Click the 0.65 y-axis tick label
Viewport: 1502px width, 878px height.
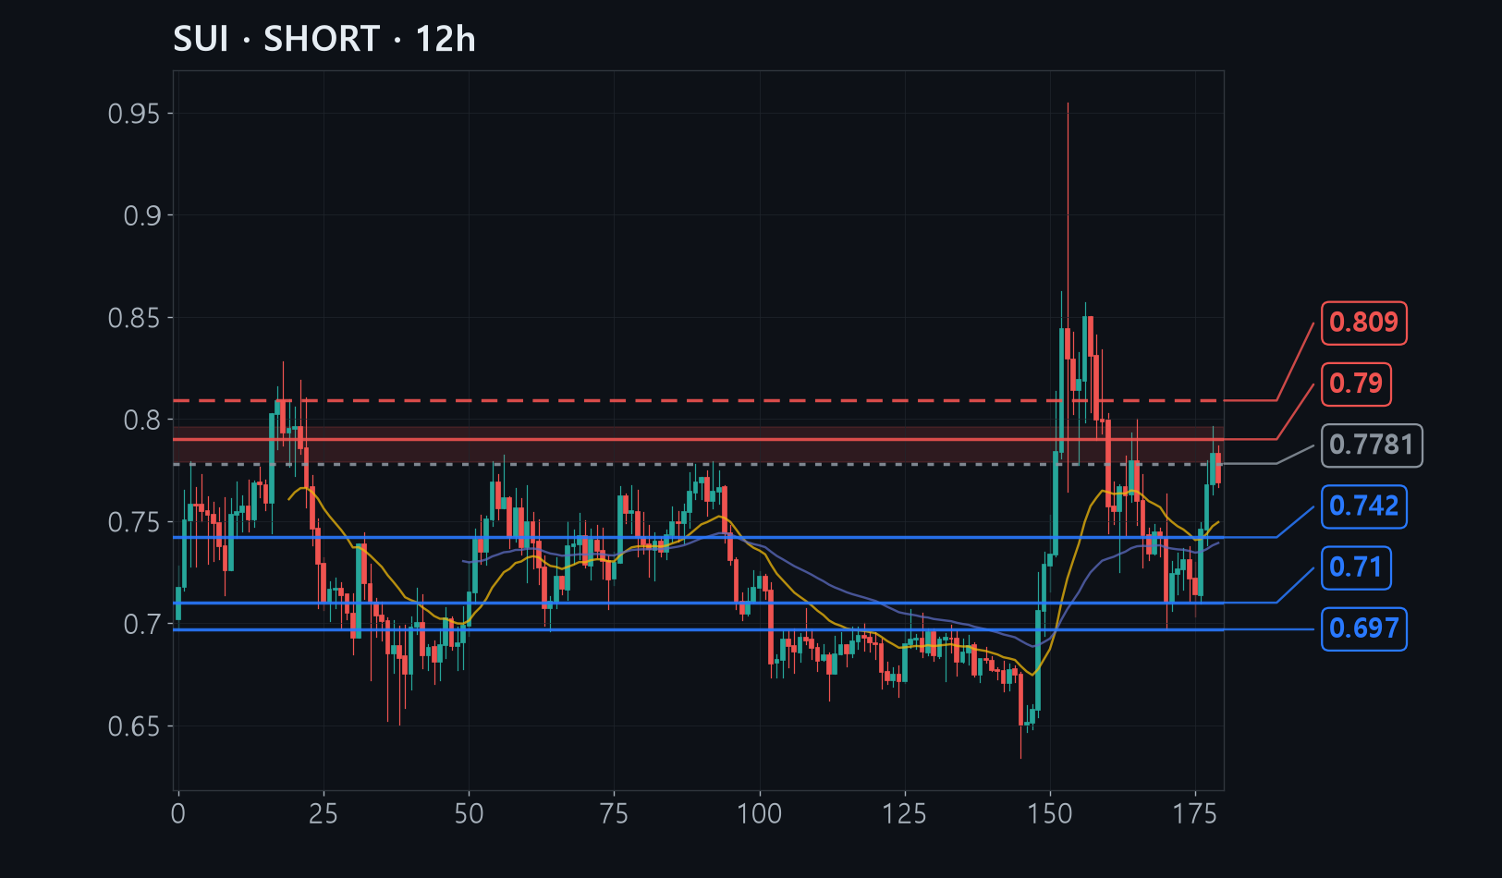point(134,726)
